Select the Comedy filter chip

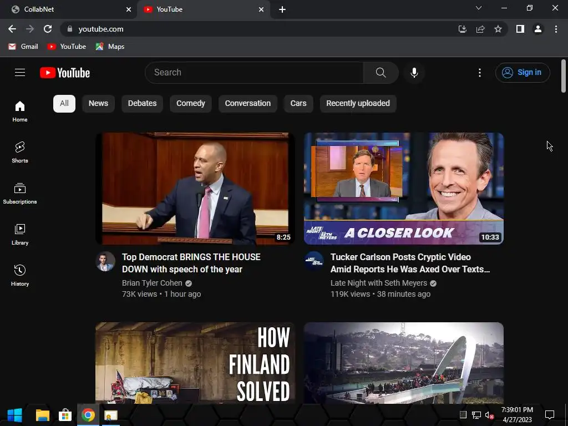coord(191,104)
